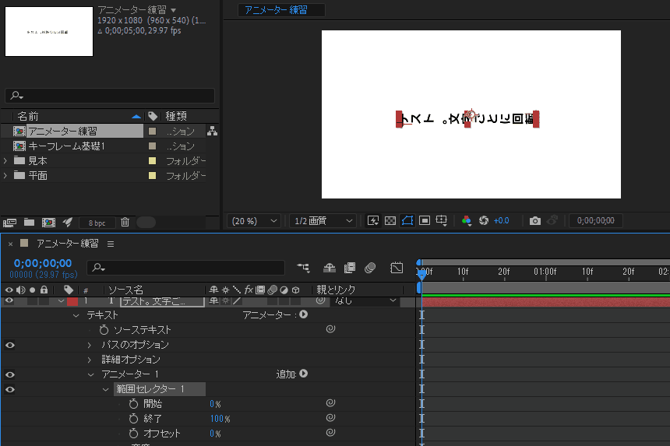
Task: Collapse アニメーター 1 group
Action: pos(90,374)
